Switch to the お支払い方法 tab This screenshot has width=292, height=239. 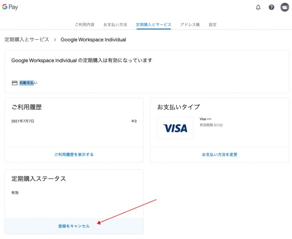(x=115, y=25)
